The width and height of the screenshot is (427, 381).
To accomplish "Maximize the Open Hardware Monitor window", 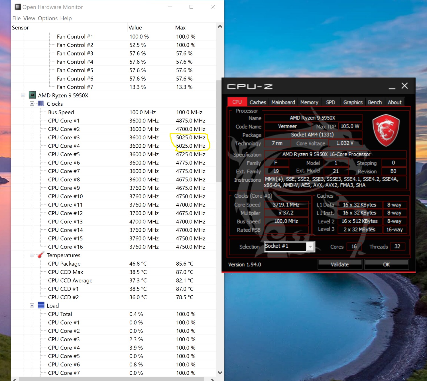I will 192,7.
